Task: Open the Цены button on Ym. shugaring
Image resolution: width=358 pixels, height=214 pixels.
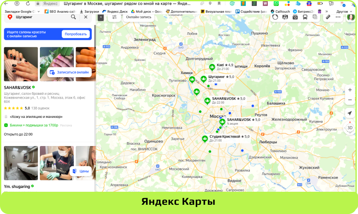Action: [81, 171]
